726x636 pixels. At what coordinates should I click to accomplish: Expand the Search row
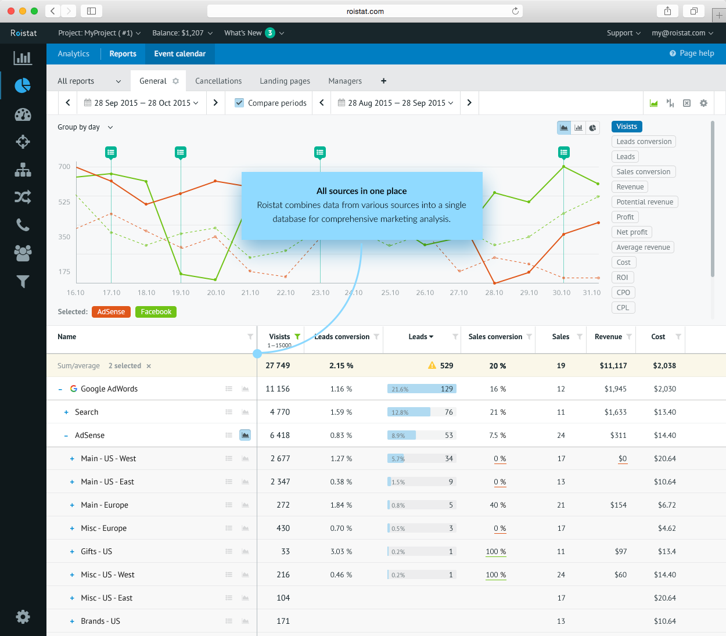point(66,412)
